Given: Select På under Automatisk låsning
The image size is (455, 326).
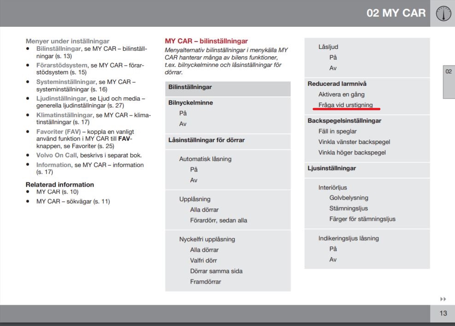Looking at the screenshot, I should point(194,169).
